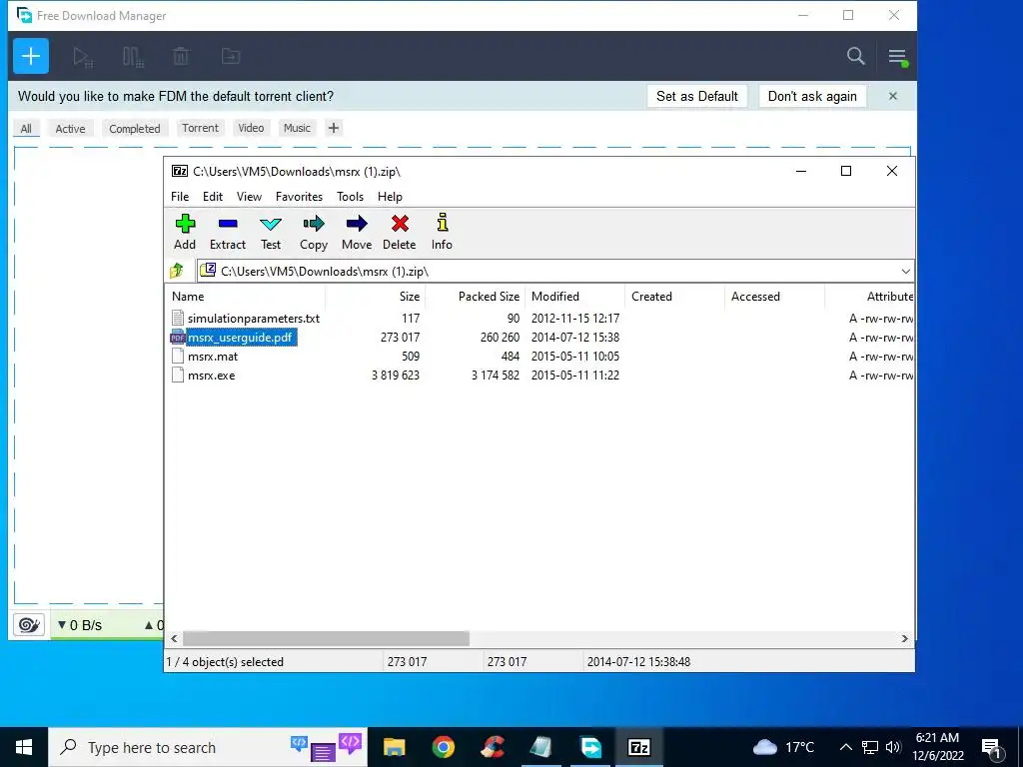Screen dimensions: 1023x767
Task: Open the Windows Start menu
Action: (x=24, y=747)
